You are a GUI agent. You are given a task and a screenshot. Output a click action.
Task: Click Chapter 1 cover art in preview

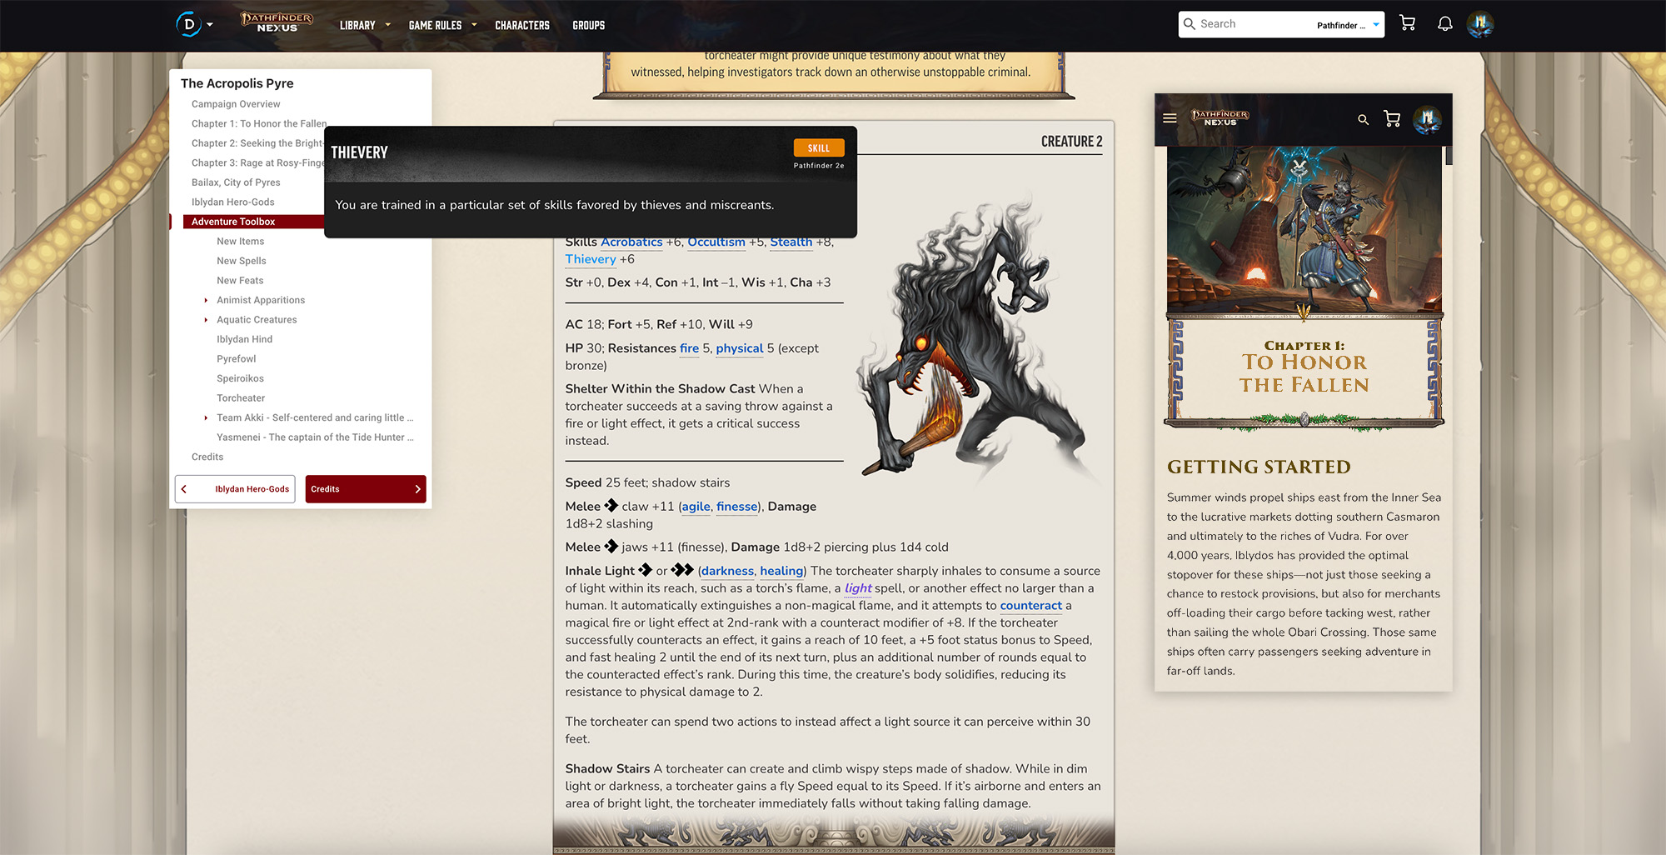pos(1304,229)
